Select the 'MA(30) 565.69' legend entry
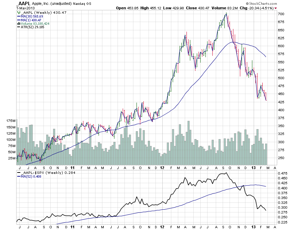Screen dimensions: 293x230 click(32, 17)
